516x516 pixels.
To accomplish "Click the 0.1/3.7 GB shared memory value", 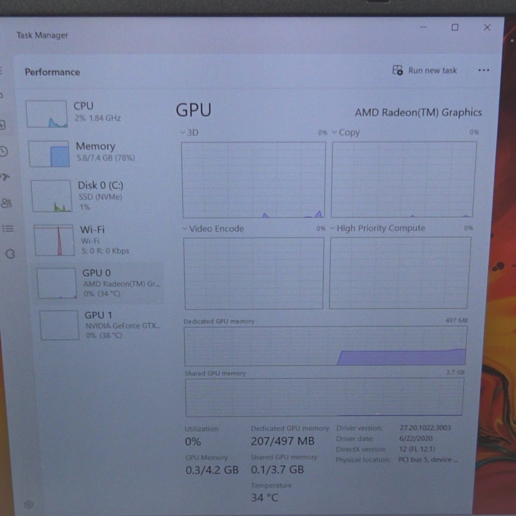I will point(277,470).
